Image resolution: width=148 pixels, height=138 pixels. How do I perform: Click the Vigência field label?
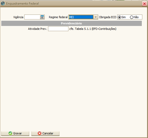(18, 17)
